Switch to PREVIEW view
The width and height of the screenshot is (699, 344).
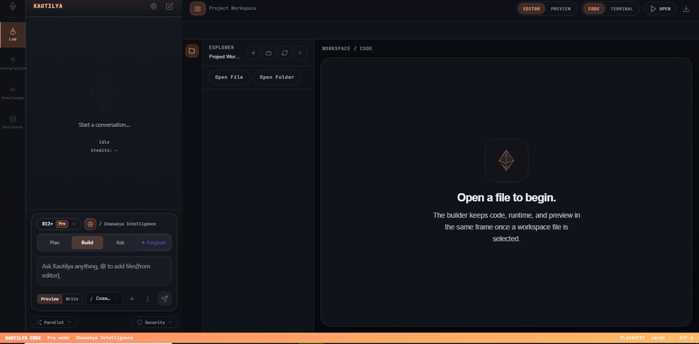561,9
